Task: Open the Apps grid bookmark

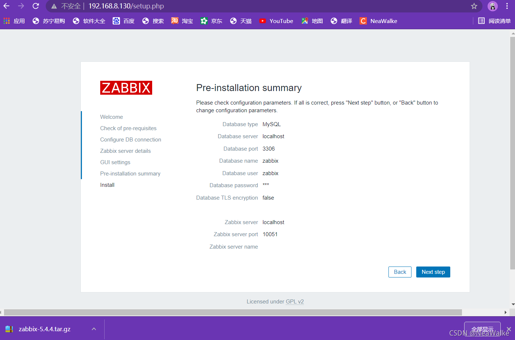Action: [x=14, y=21]
